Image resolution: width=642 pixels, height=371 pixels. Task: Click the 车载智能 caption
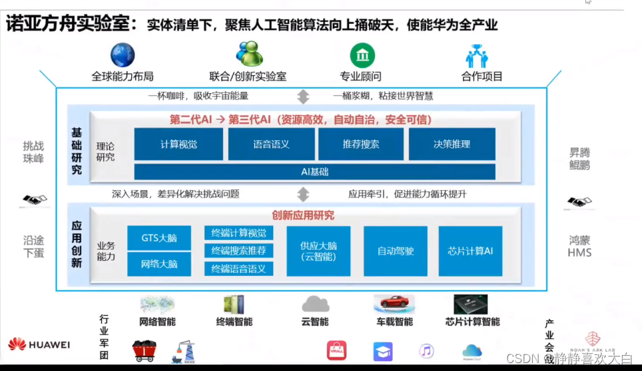[395, 322]
